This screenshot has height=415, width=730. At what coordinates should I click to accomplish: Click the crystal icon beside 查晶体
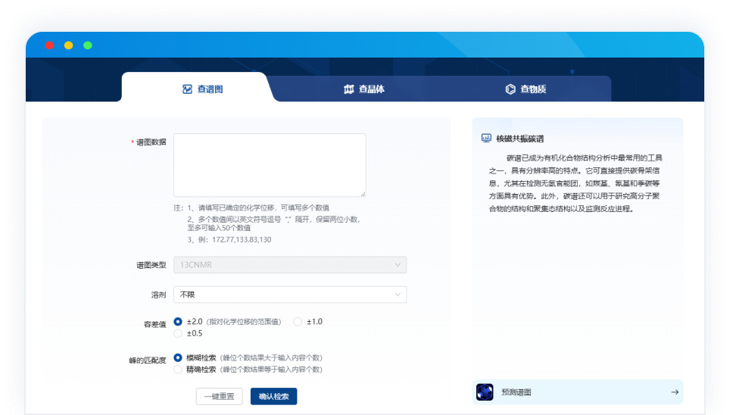348,89
